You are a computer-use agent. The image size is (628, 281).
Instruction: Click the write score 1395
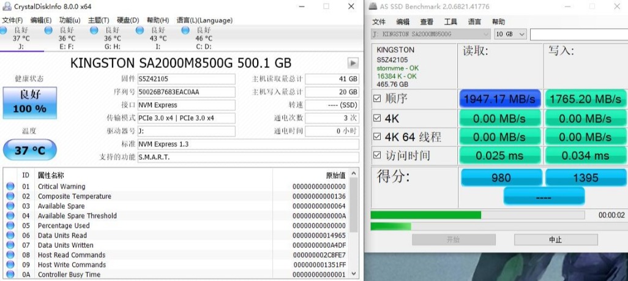pyautogui.click(x=586, y=178)
